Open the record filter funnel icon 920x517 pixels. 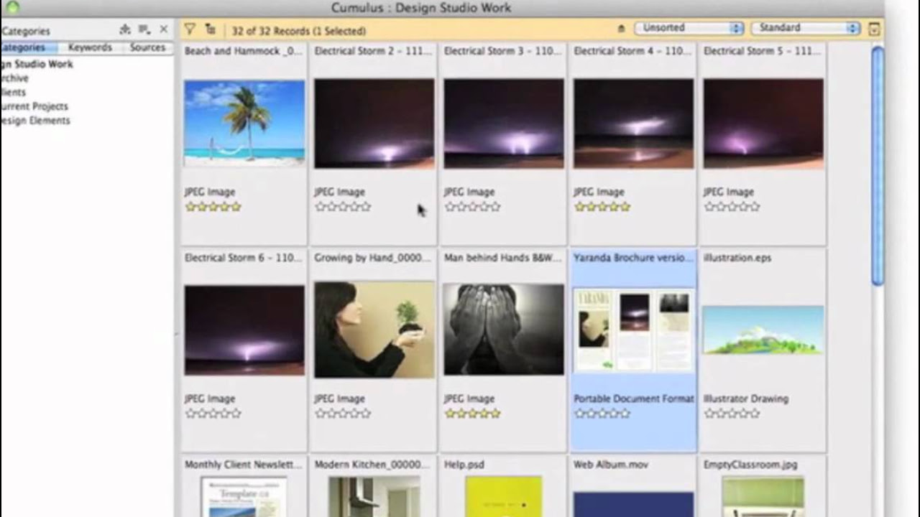pos(189,29)
